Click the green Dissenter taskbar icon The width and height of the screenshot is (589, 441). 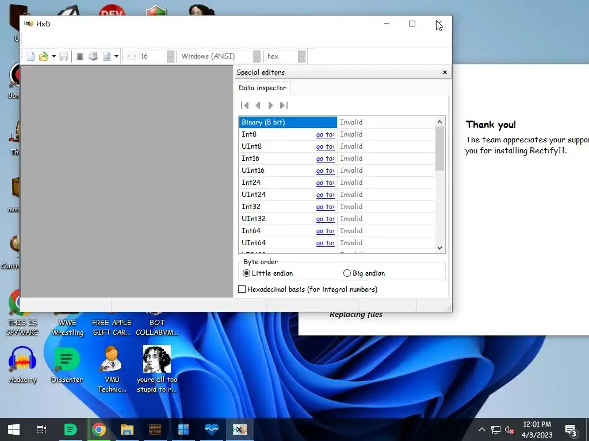[x=70, y=430]
